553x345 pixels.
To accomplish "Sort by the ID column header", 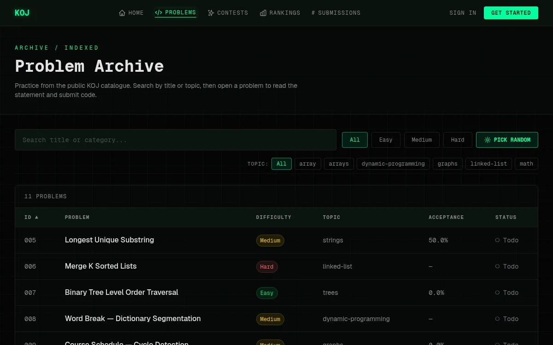I will pos(31,217).
